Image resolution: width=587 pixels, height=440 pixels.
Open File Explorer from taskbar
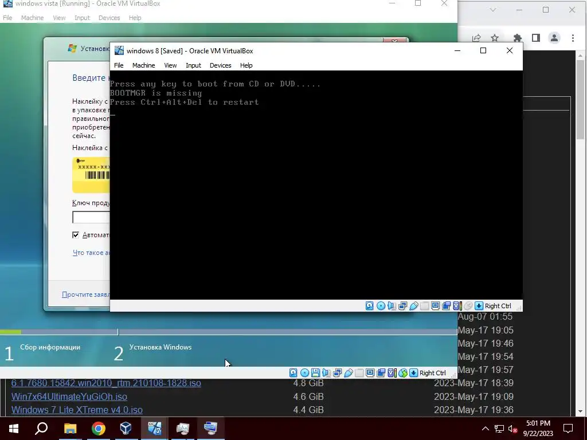(x=70, y=429)
